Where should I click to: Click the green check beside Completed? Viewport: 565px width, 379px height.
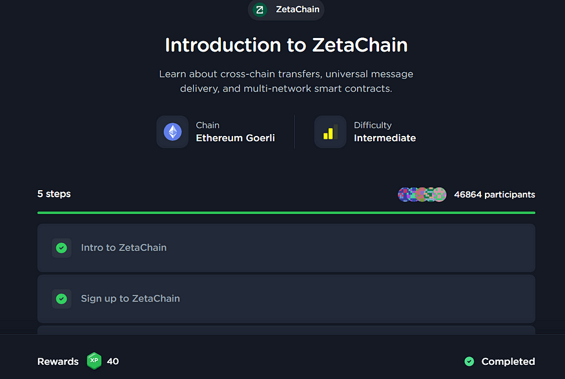469,362
